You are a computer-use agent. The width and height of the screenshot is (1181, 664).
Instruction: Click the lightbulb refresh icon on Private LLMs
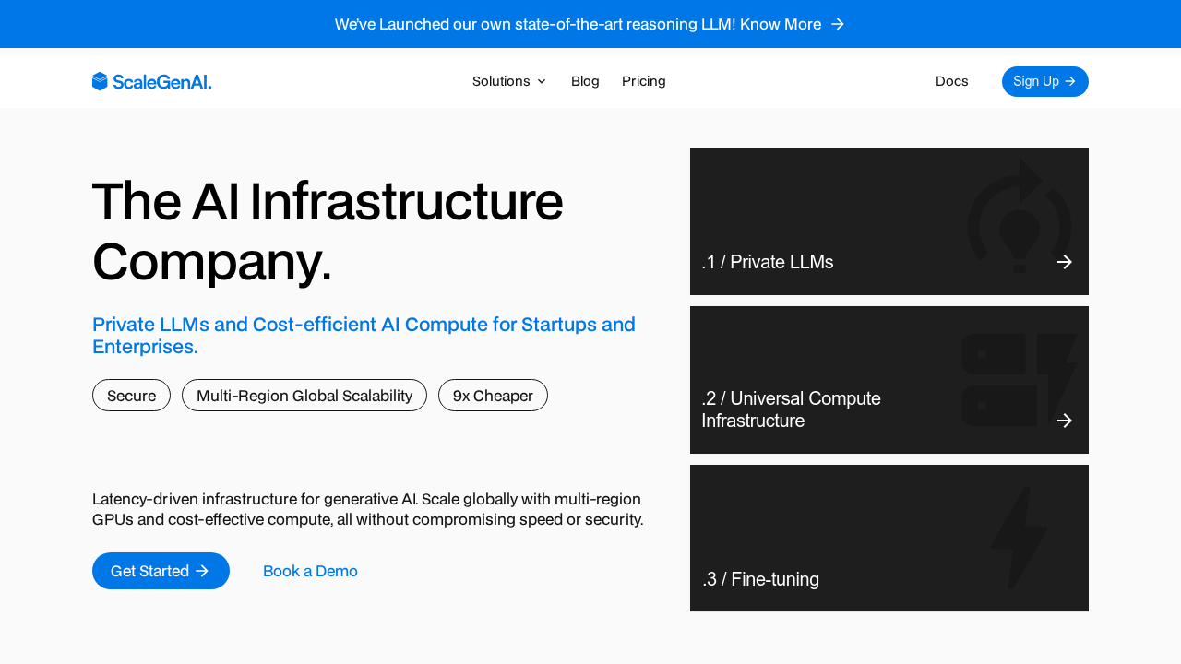(x=1019, y=218)
